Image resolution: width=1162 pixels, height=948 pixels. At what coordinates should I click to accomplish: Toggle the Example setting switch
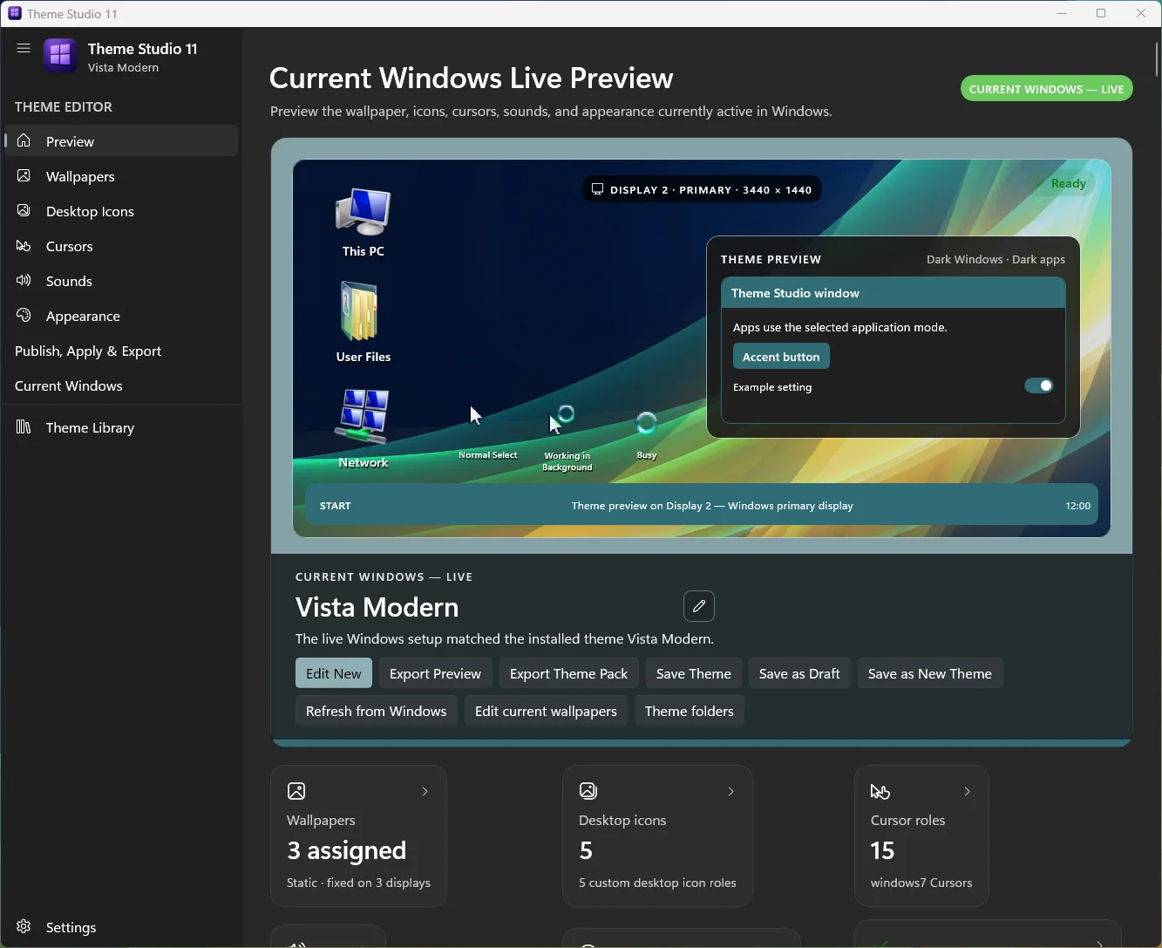click(x=1039, y=385)
